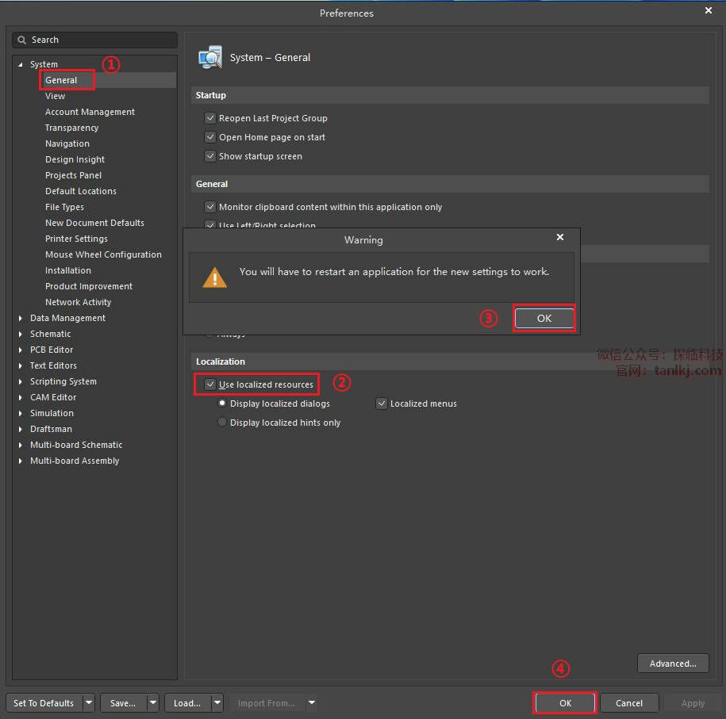726x719 pixels.
Task: Open File Types page
Action: point(64,207)
